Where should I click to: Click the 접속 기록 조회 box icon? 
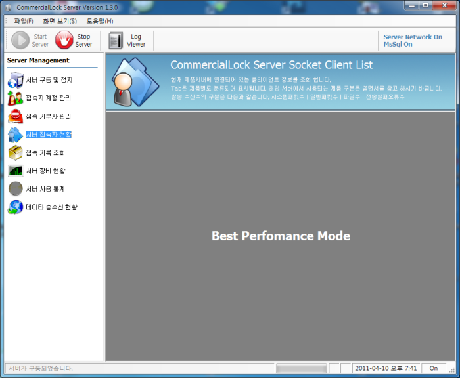coord(15,153)
